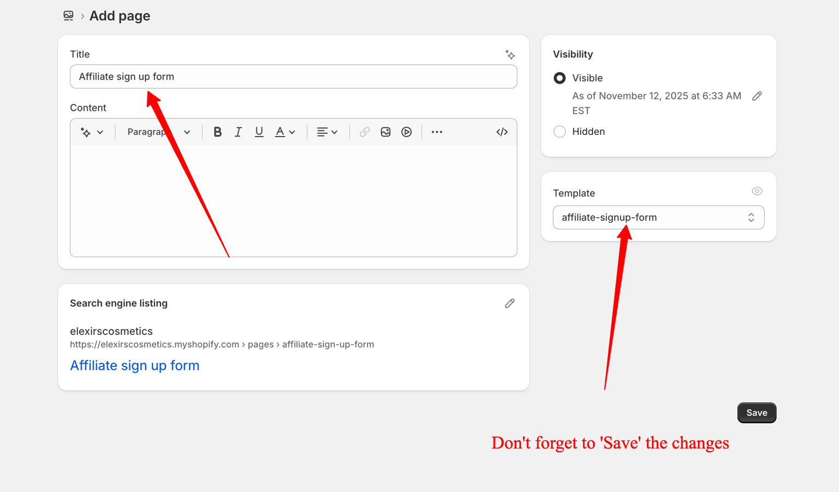Switch editor to HTML code view
The image size is (839, 492).
click(x=501, y=132)
